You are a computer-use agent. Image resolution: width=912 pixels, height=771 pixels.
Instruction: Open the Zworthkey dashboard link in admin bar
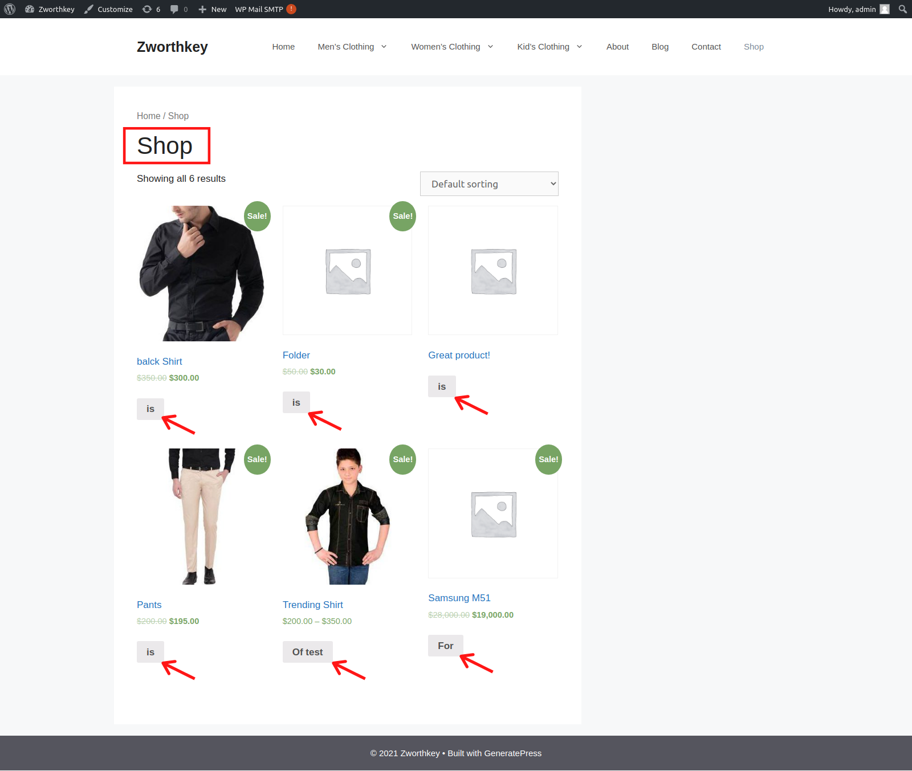click(50, 9)
